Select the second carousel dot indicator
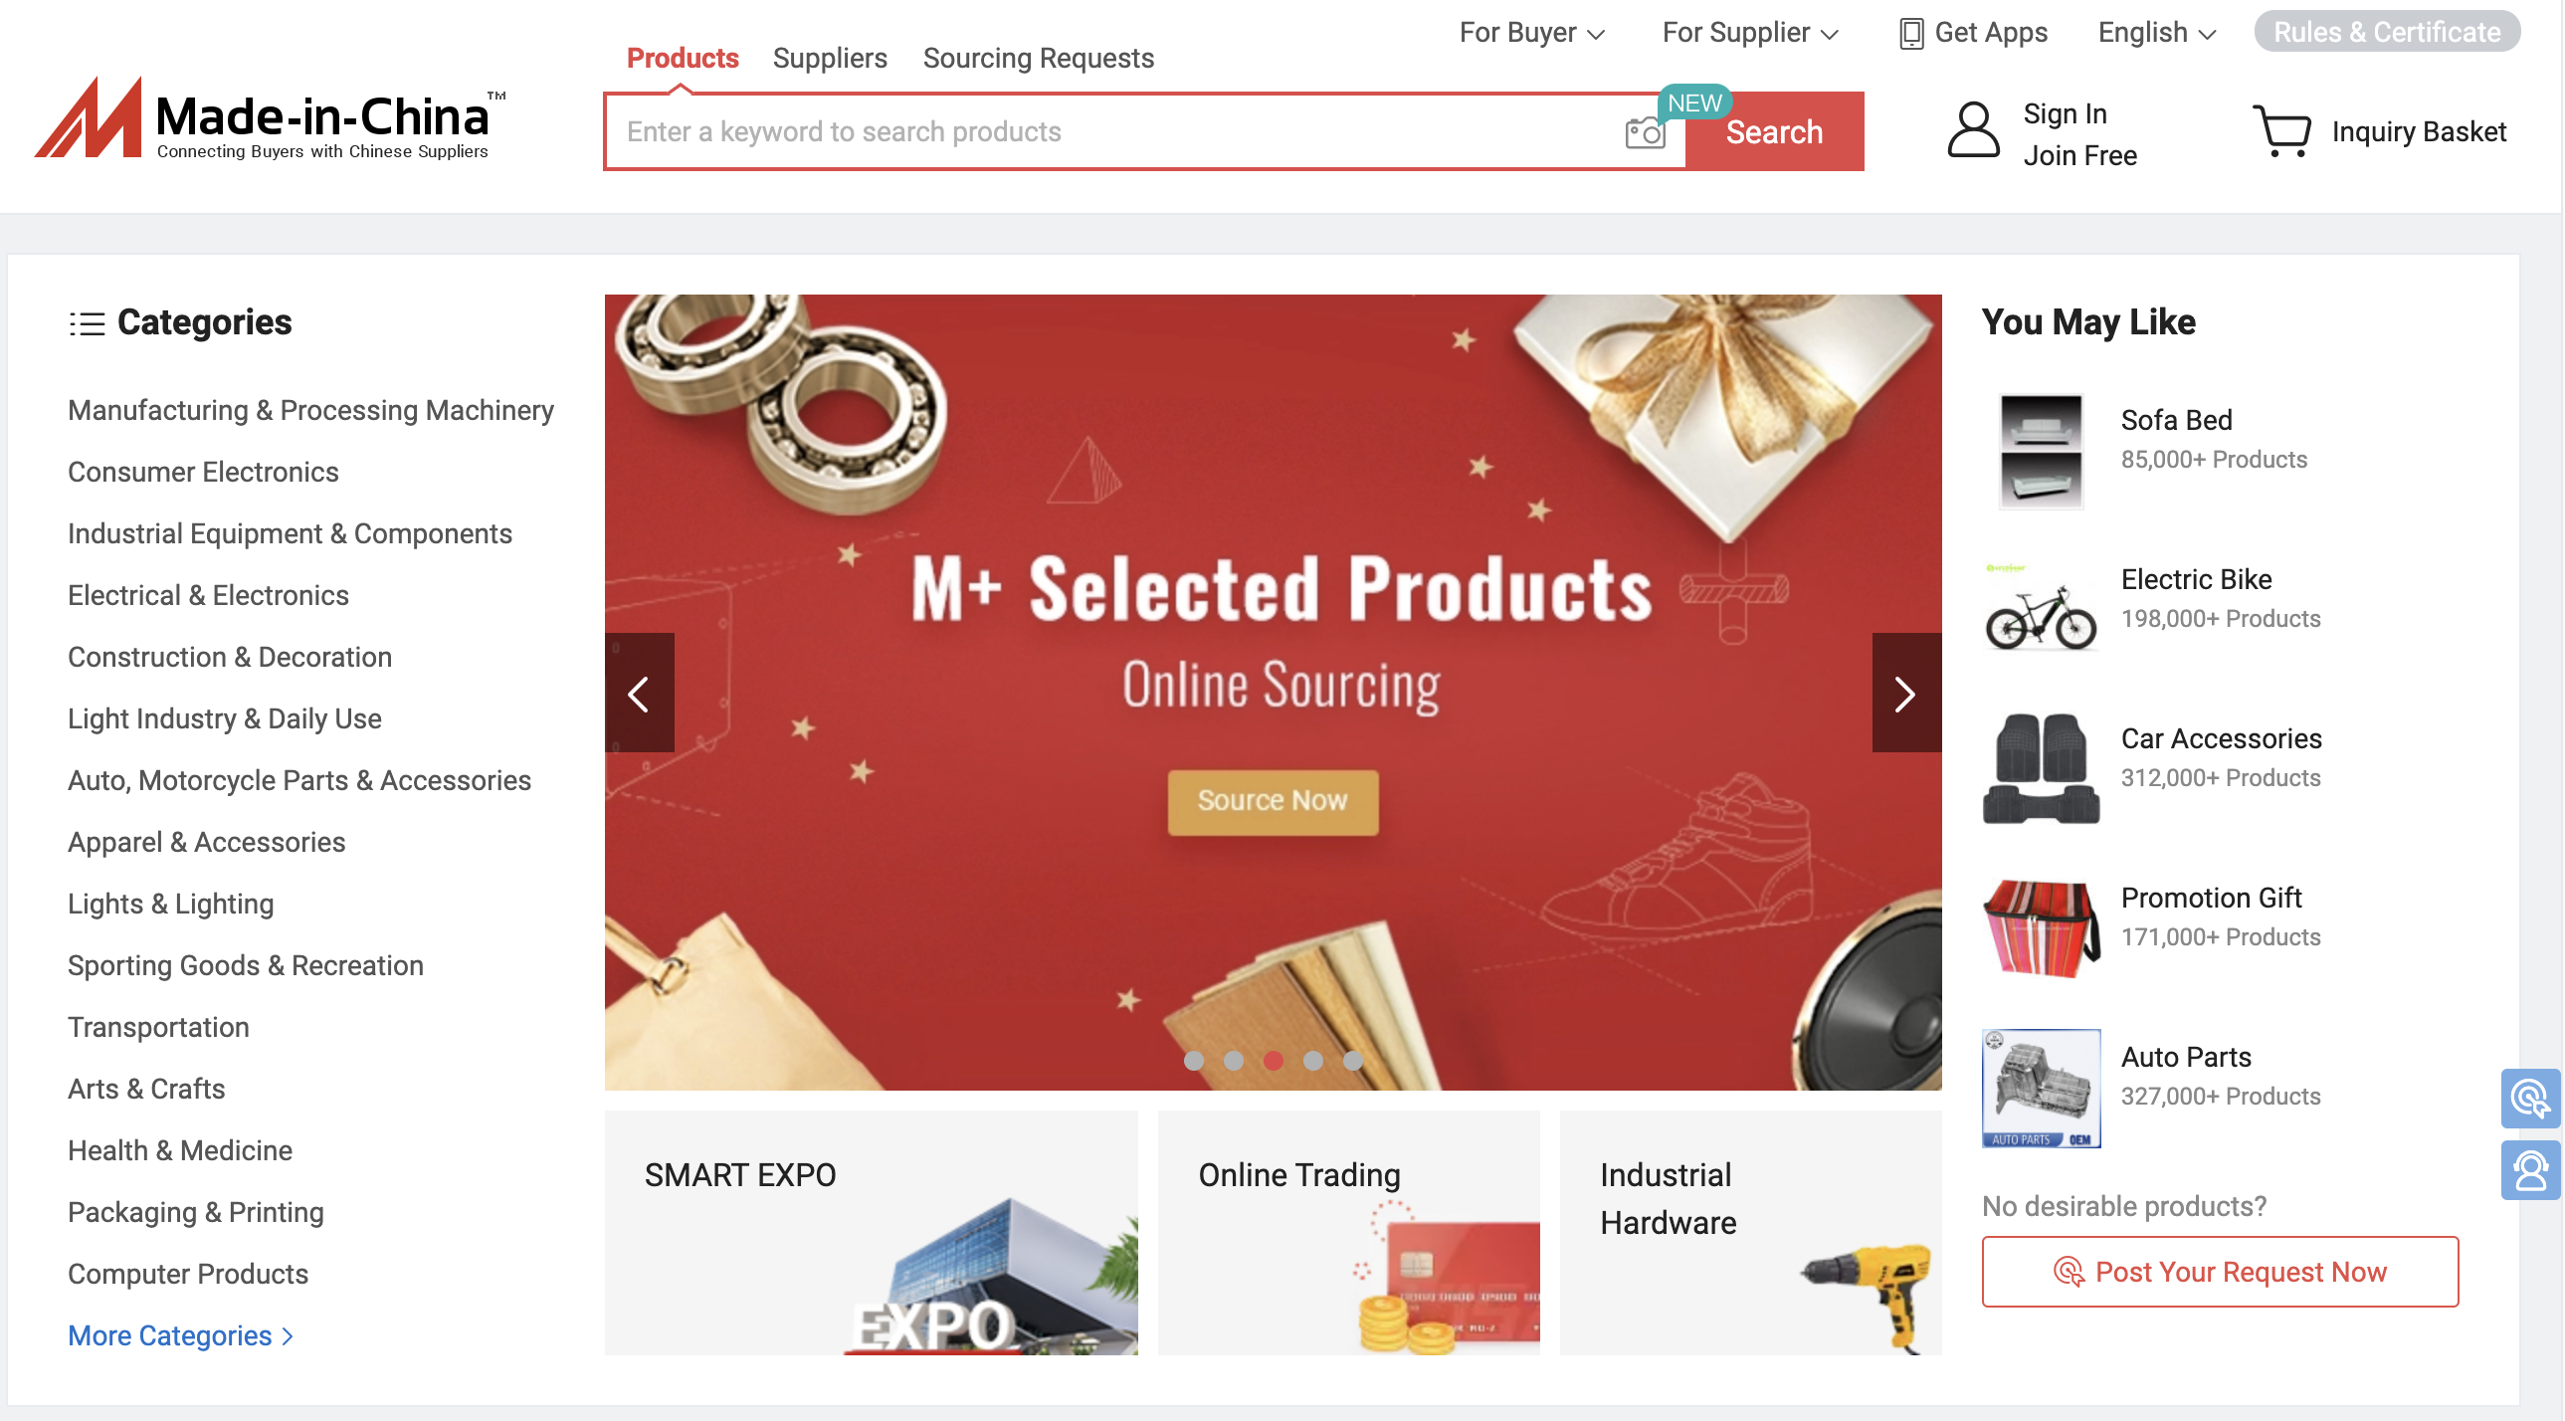2565x1421 pixels. (x=1234, y=1061)
